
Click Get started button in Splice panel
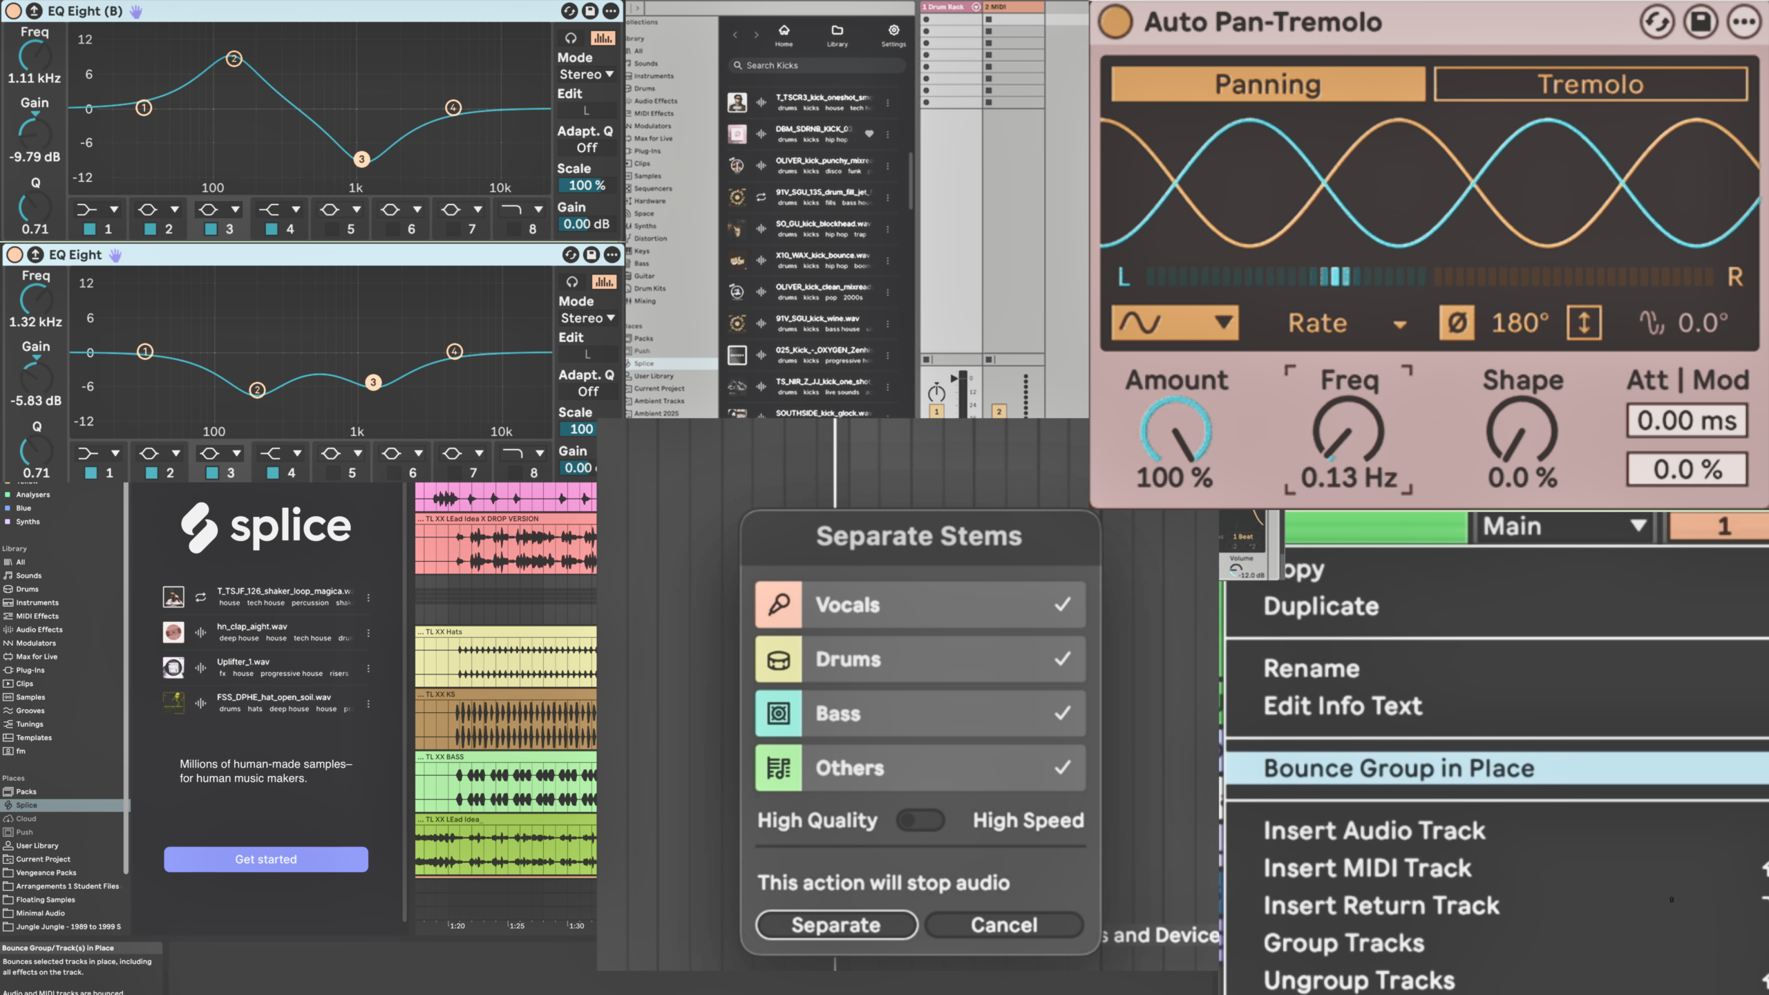(266, 859)
